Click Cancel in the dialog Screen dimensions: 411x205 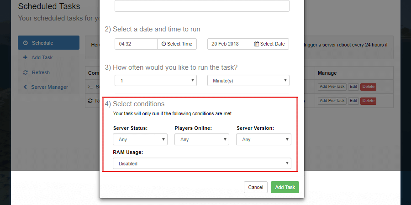point(256,187)
